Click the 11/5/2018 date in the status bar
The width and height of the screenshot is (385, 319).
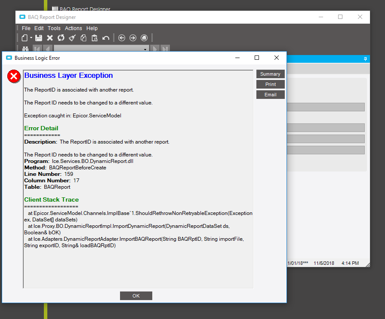coord(324,263)
